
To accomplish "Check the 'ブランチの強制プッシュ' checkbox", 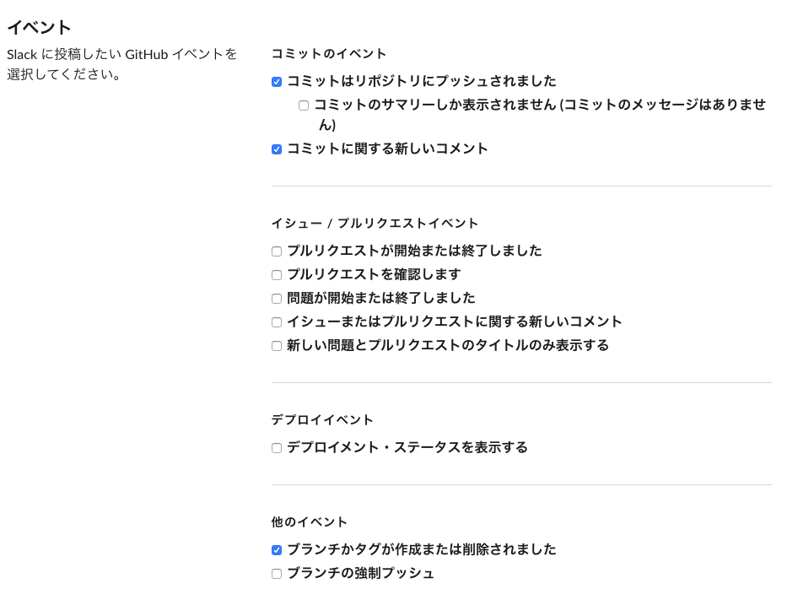I will point(277,574).
